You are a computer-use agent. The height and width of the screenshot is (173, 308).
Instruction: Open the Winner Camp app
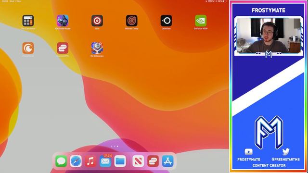point(131,21)
